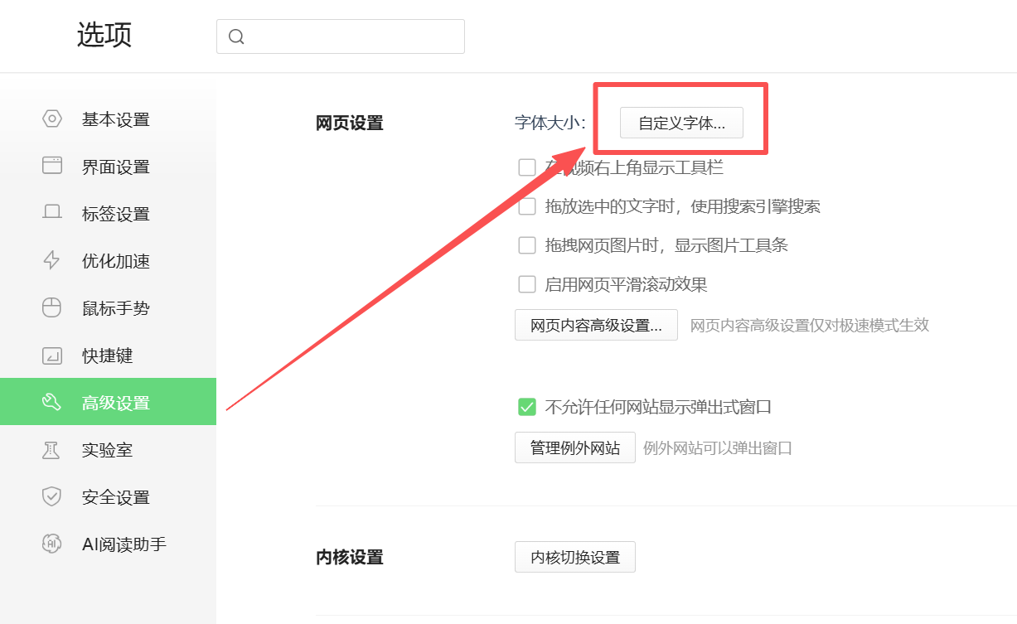Click the laptop icon beside 标签设置

[52, 213]
